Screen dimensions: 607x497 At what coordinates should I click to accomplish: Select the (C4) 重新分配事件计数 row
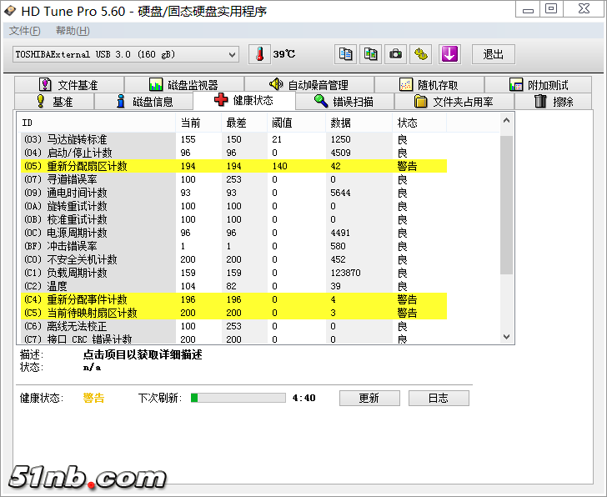(x=233, y=299)
